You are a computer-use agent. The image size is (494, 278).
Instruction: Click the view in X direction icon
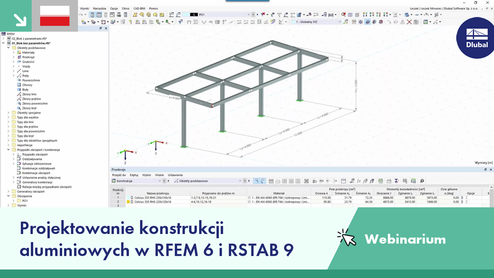tap(365, 14)
